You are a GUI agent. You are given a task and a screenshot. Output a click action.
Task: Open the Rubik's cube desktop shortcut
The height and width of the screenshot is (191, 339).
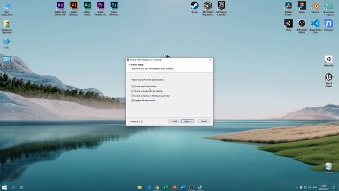(x=208, y=8)
